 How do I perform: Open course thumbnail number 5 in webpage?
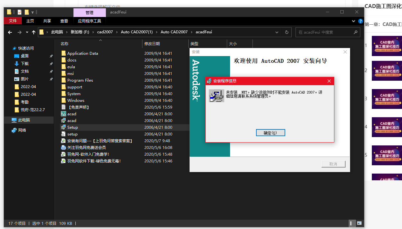pyautogui.click(x=387, y=155)
